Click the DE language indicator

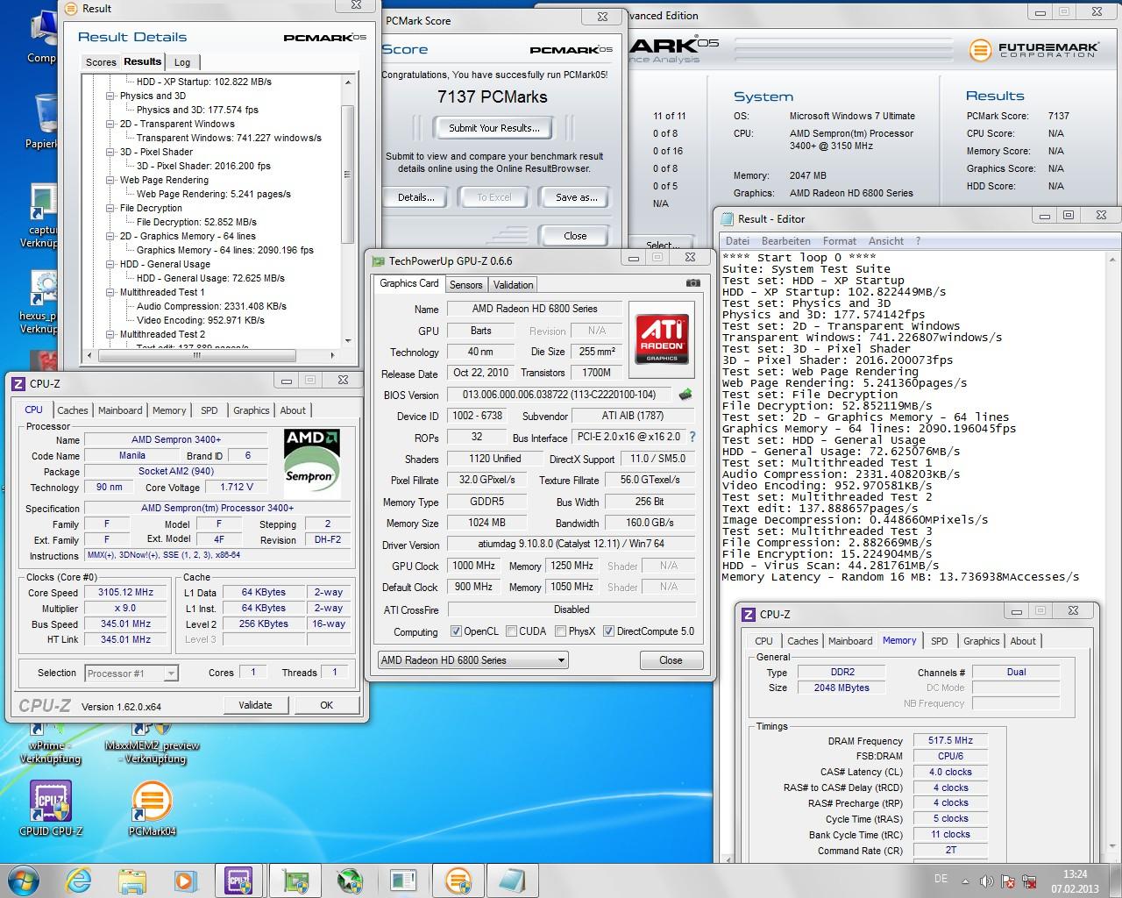point(941,879)
